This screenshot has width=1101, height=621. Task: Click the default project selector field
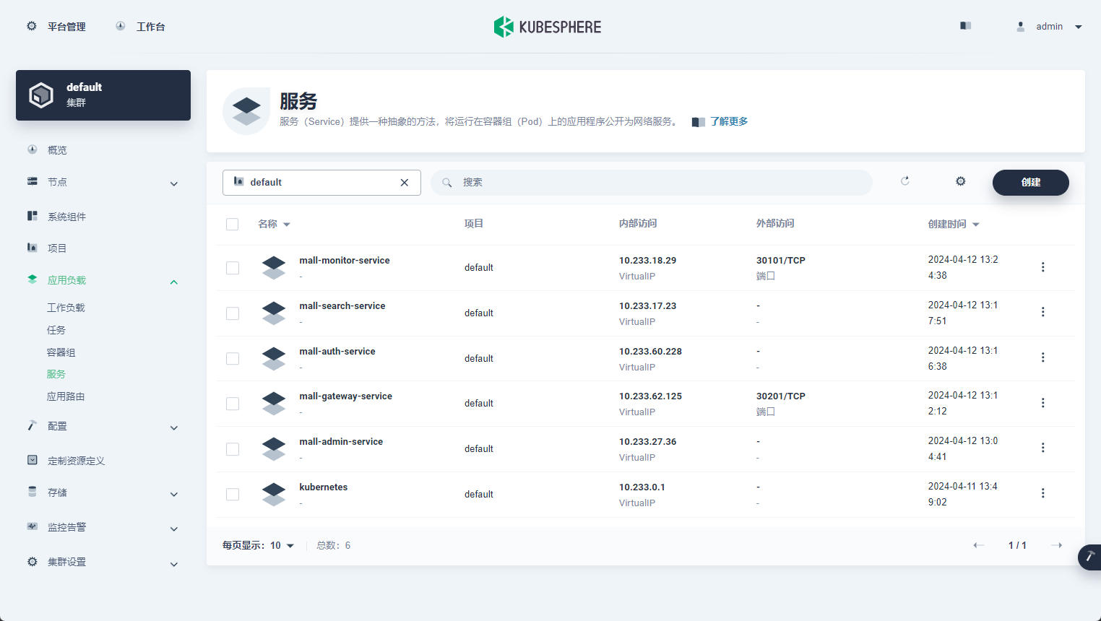321,183
